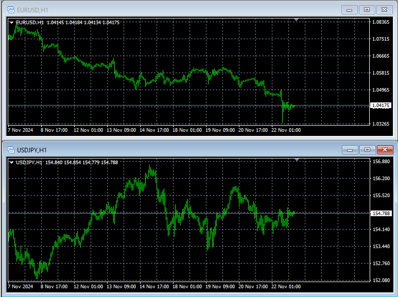Click 18 Nov 01:00 on EURUSD time axis
Screen dimensions: 398x297
coord(187,130)
